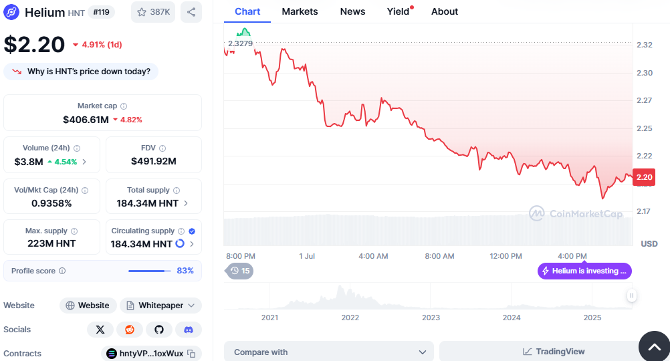Add Helium to watchlist via star icon
Image resolution: width=670 pixels, height=361 pixels.
tap(153, 12)
